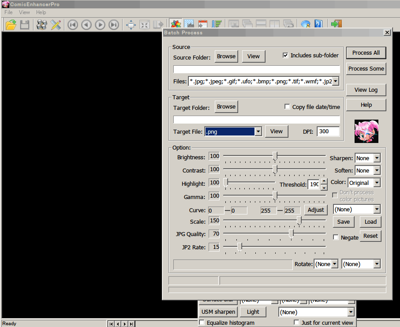Expand the (None) preset dropdown above Save
This screenshot has width=400, height=327.
click(377, 209)
